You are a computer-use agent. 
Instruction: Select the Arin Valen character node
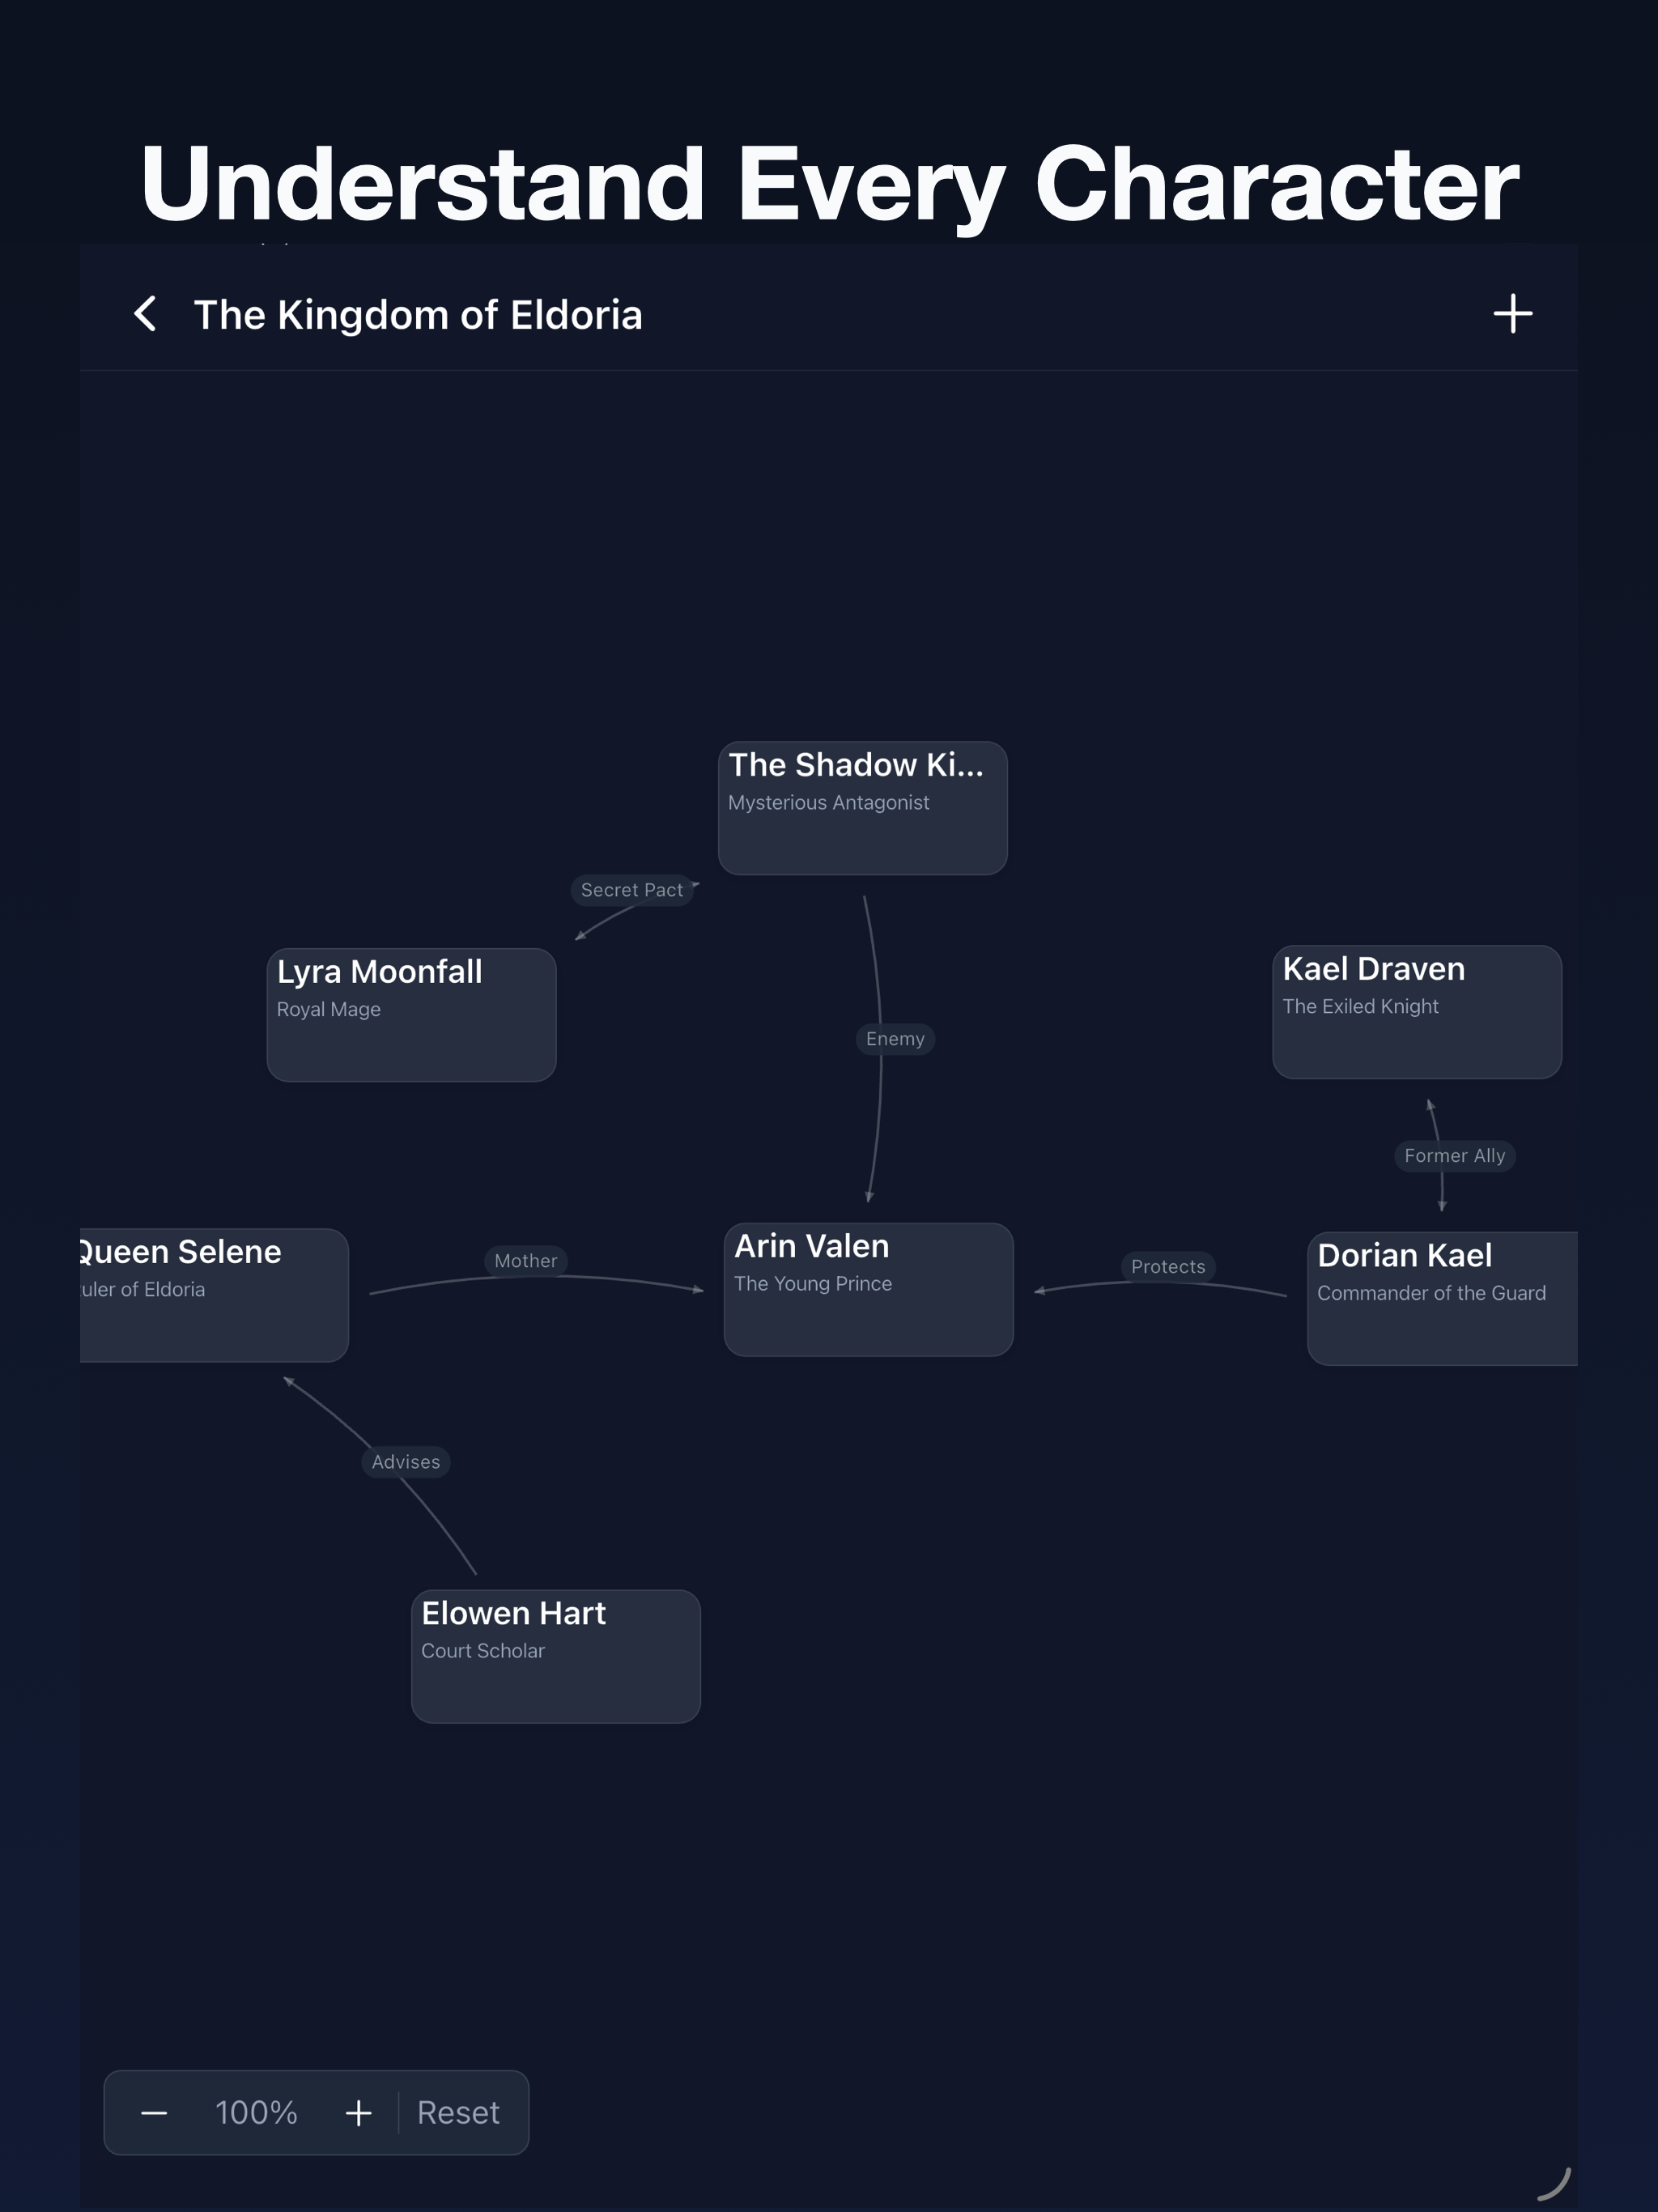click(868, 1290)
